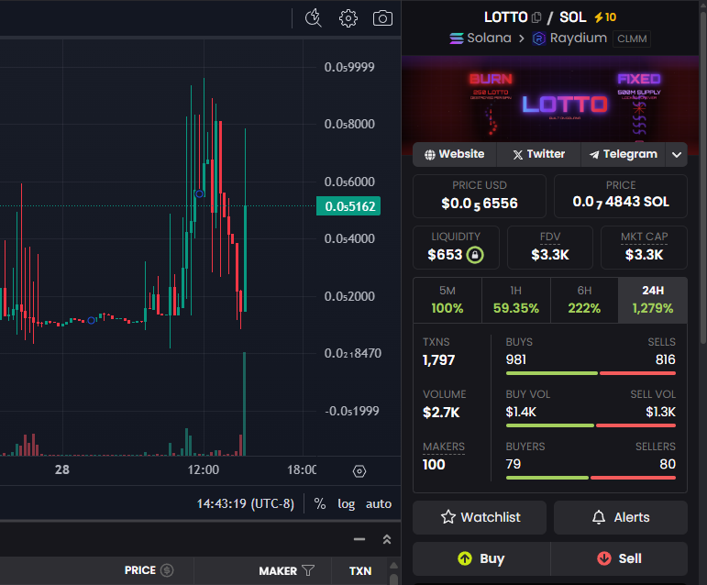Image resolution: width=707 pixels, height=585 pixels.
Task: Click the right panel vertical scrollbar
Action: click(703, 178)
